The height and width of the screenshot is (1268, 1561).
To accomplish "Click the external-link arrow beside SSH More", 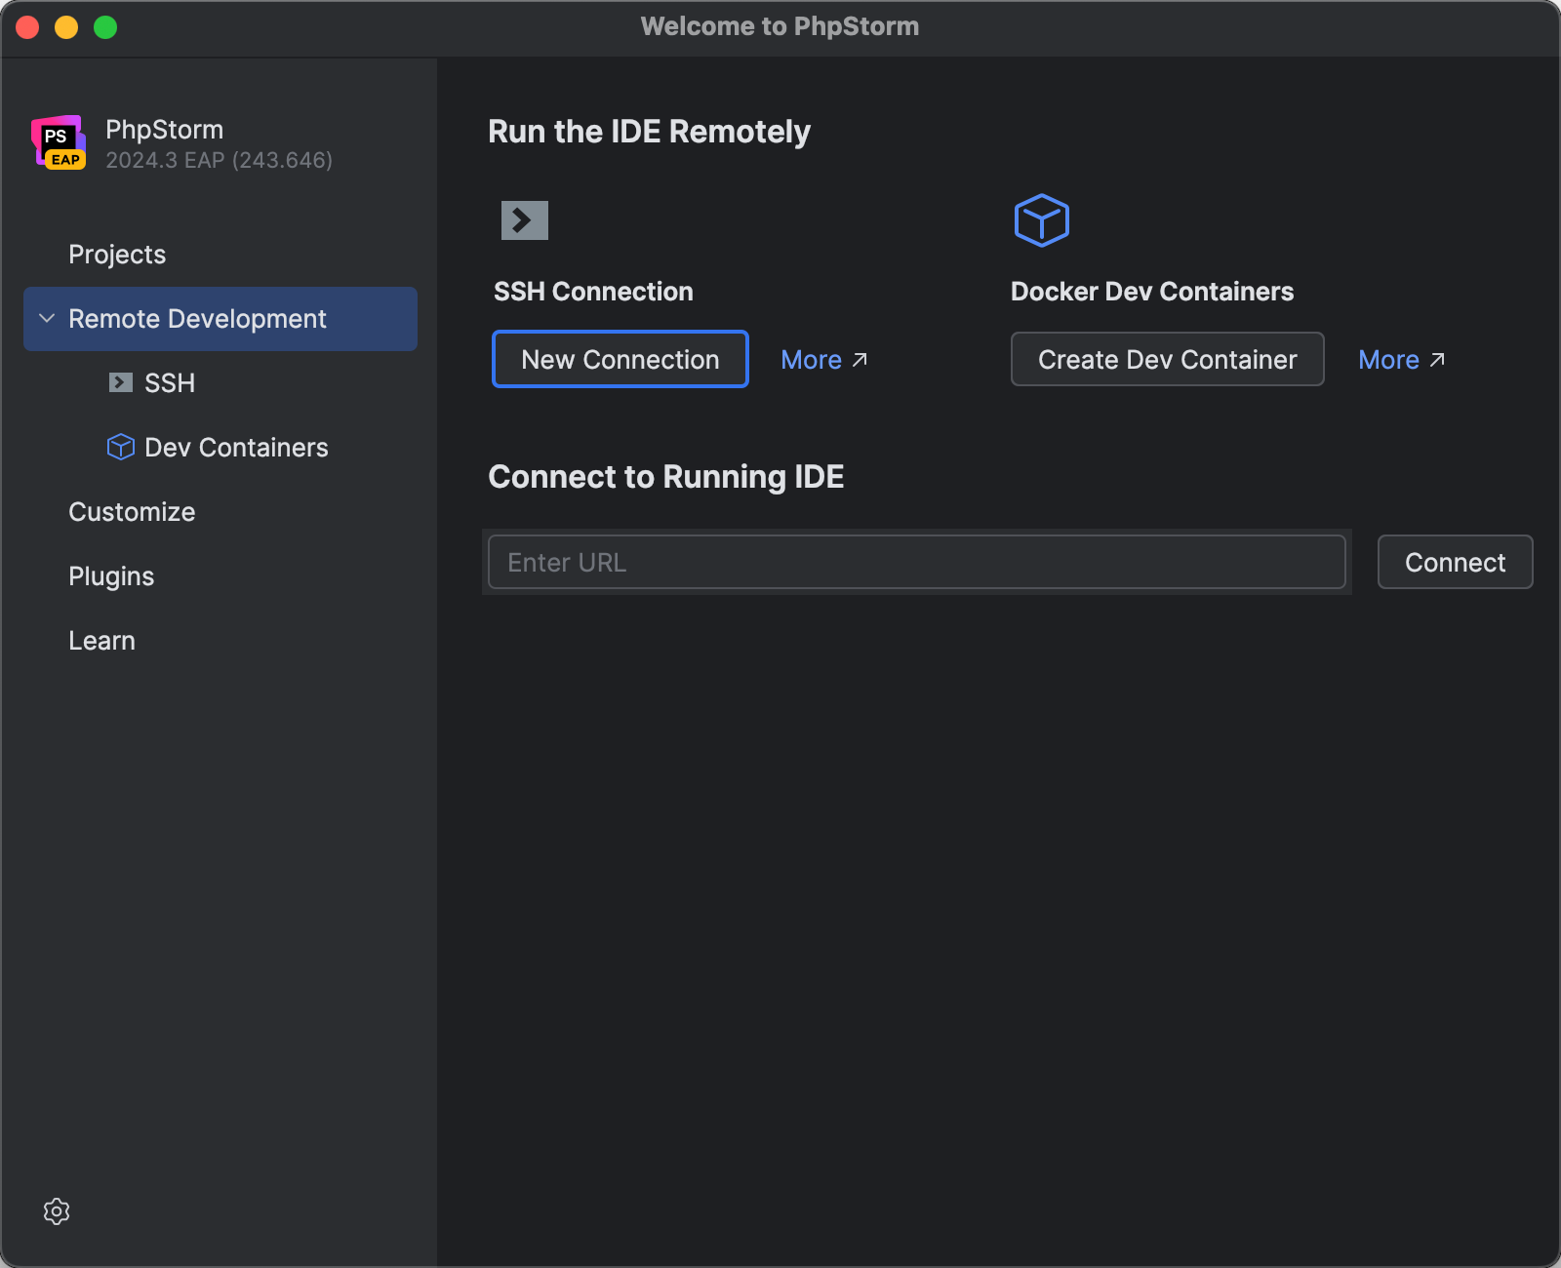I will 860,359.
